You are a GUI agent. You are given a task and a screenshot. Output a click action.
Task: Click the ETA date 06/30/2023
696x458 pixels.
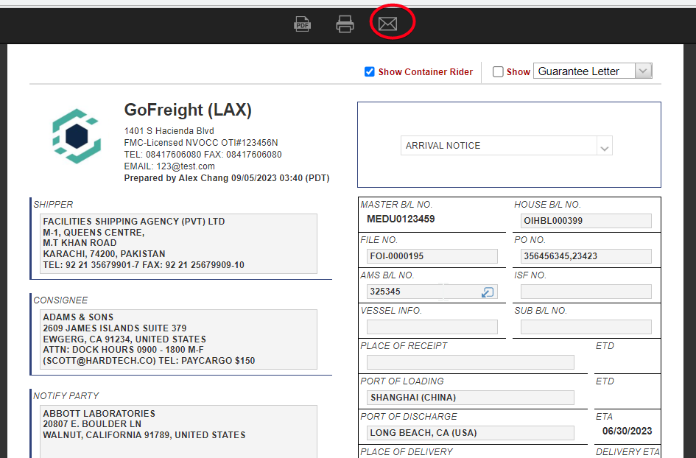(628, 430)
